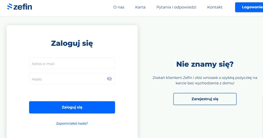Navigate to Kontakt page
Viewport: 263px width, 138px height.
tap(215, 7)
